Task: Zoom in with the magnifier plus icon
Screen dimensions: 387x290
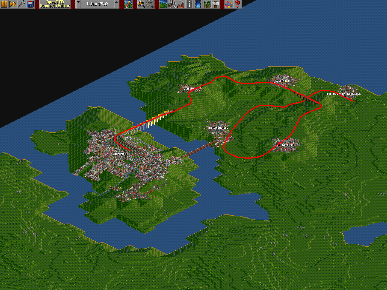Action: (141, 4)
